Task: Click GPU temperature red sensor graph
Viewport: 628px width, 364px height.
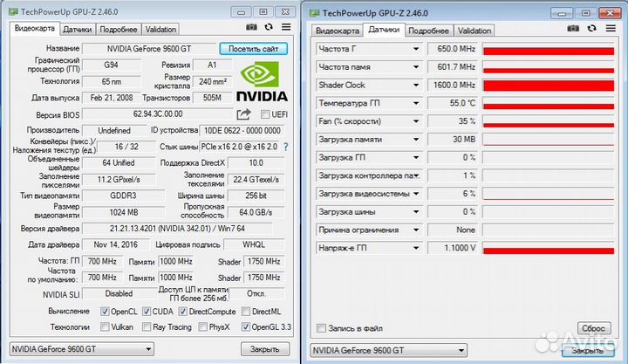Action: [x=548, y=103]
